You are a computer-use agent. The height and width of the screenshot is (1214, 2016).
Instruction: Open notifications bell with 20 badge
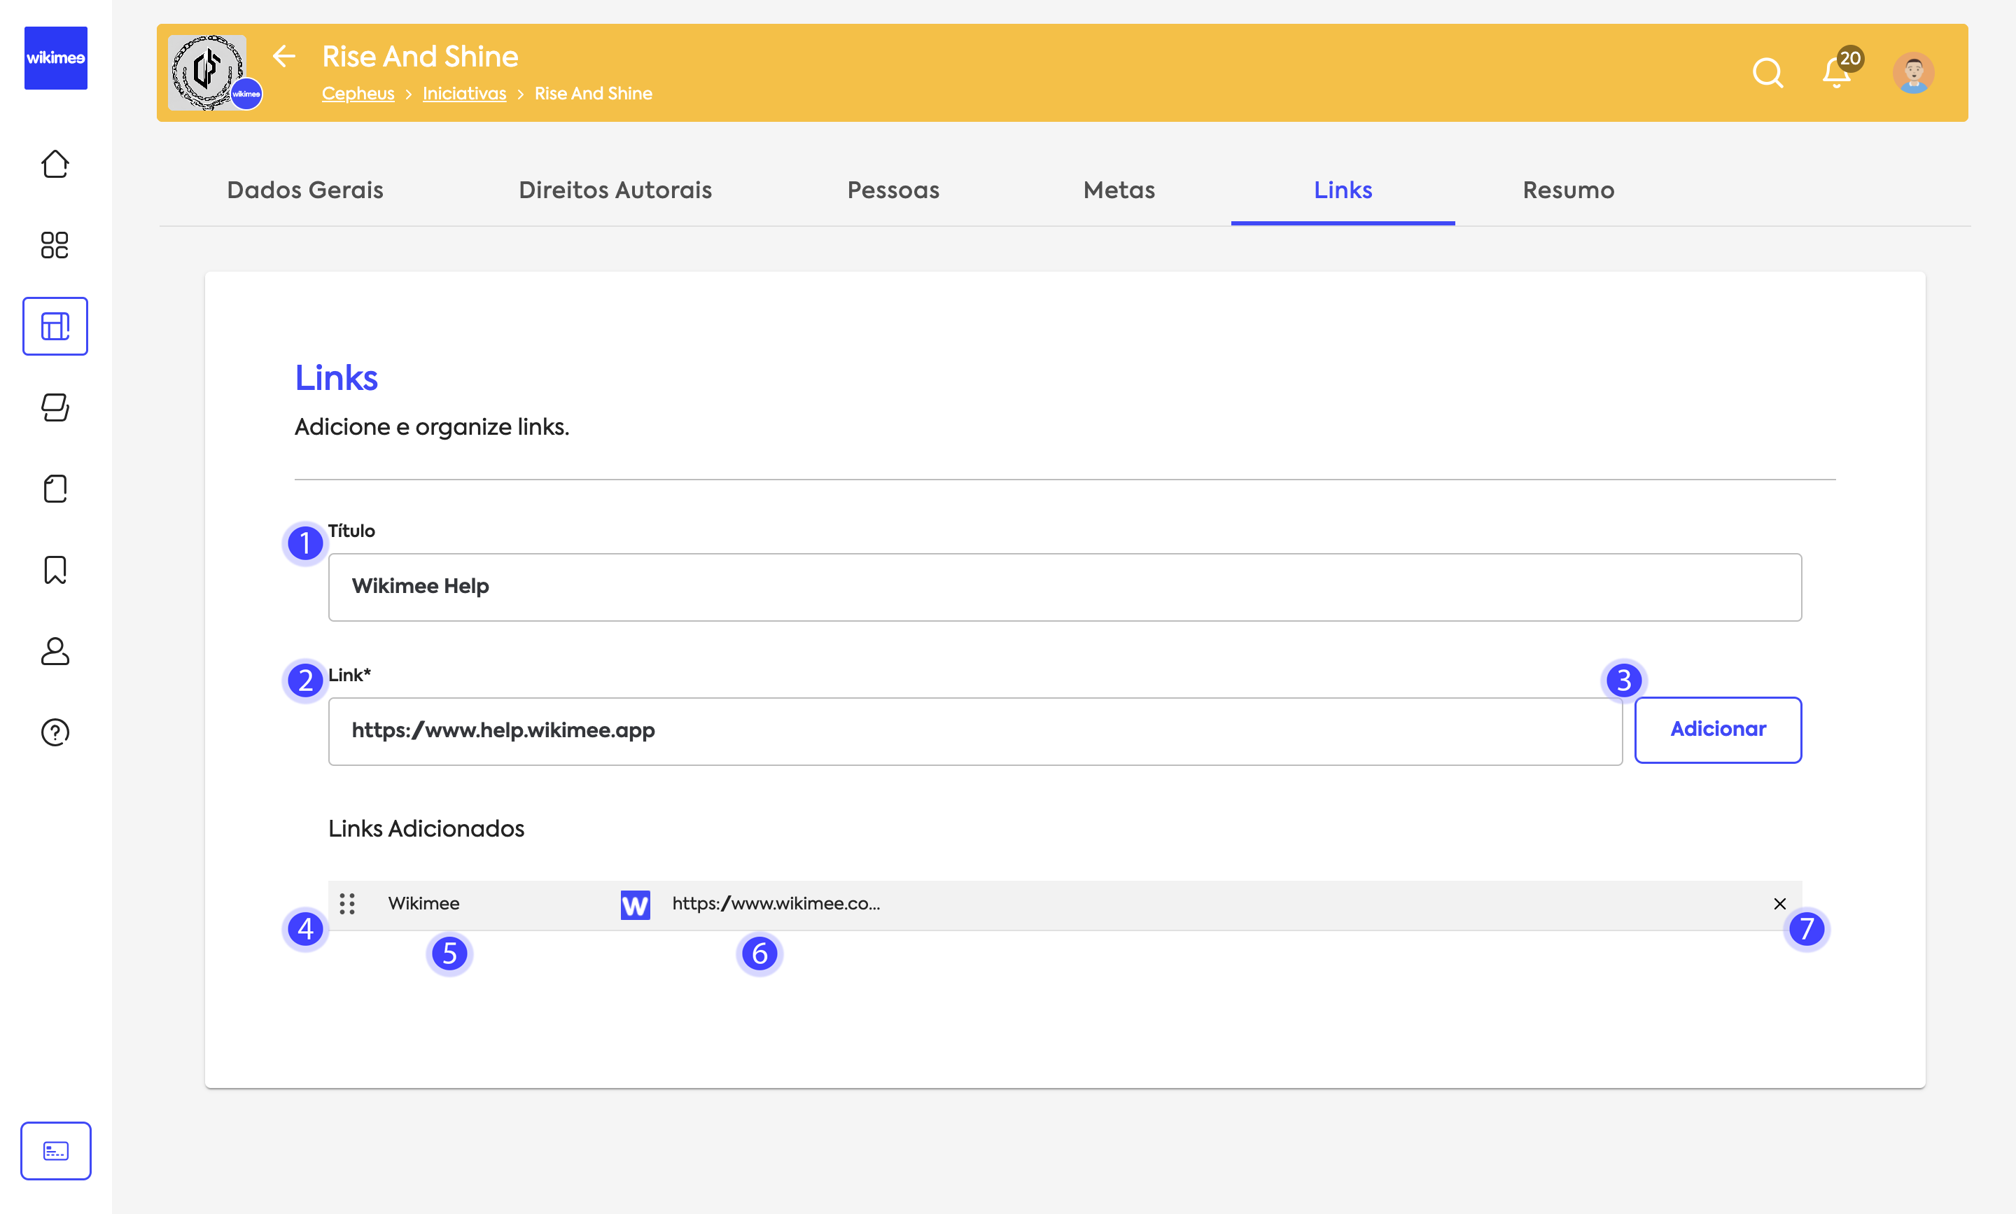[1837, 73]
